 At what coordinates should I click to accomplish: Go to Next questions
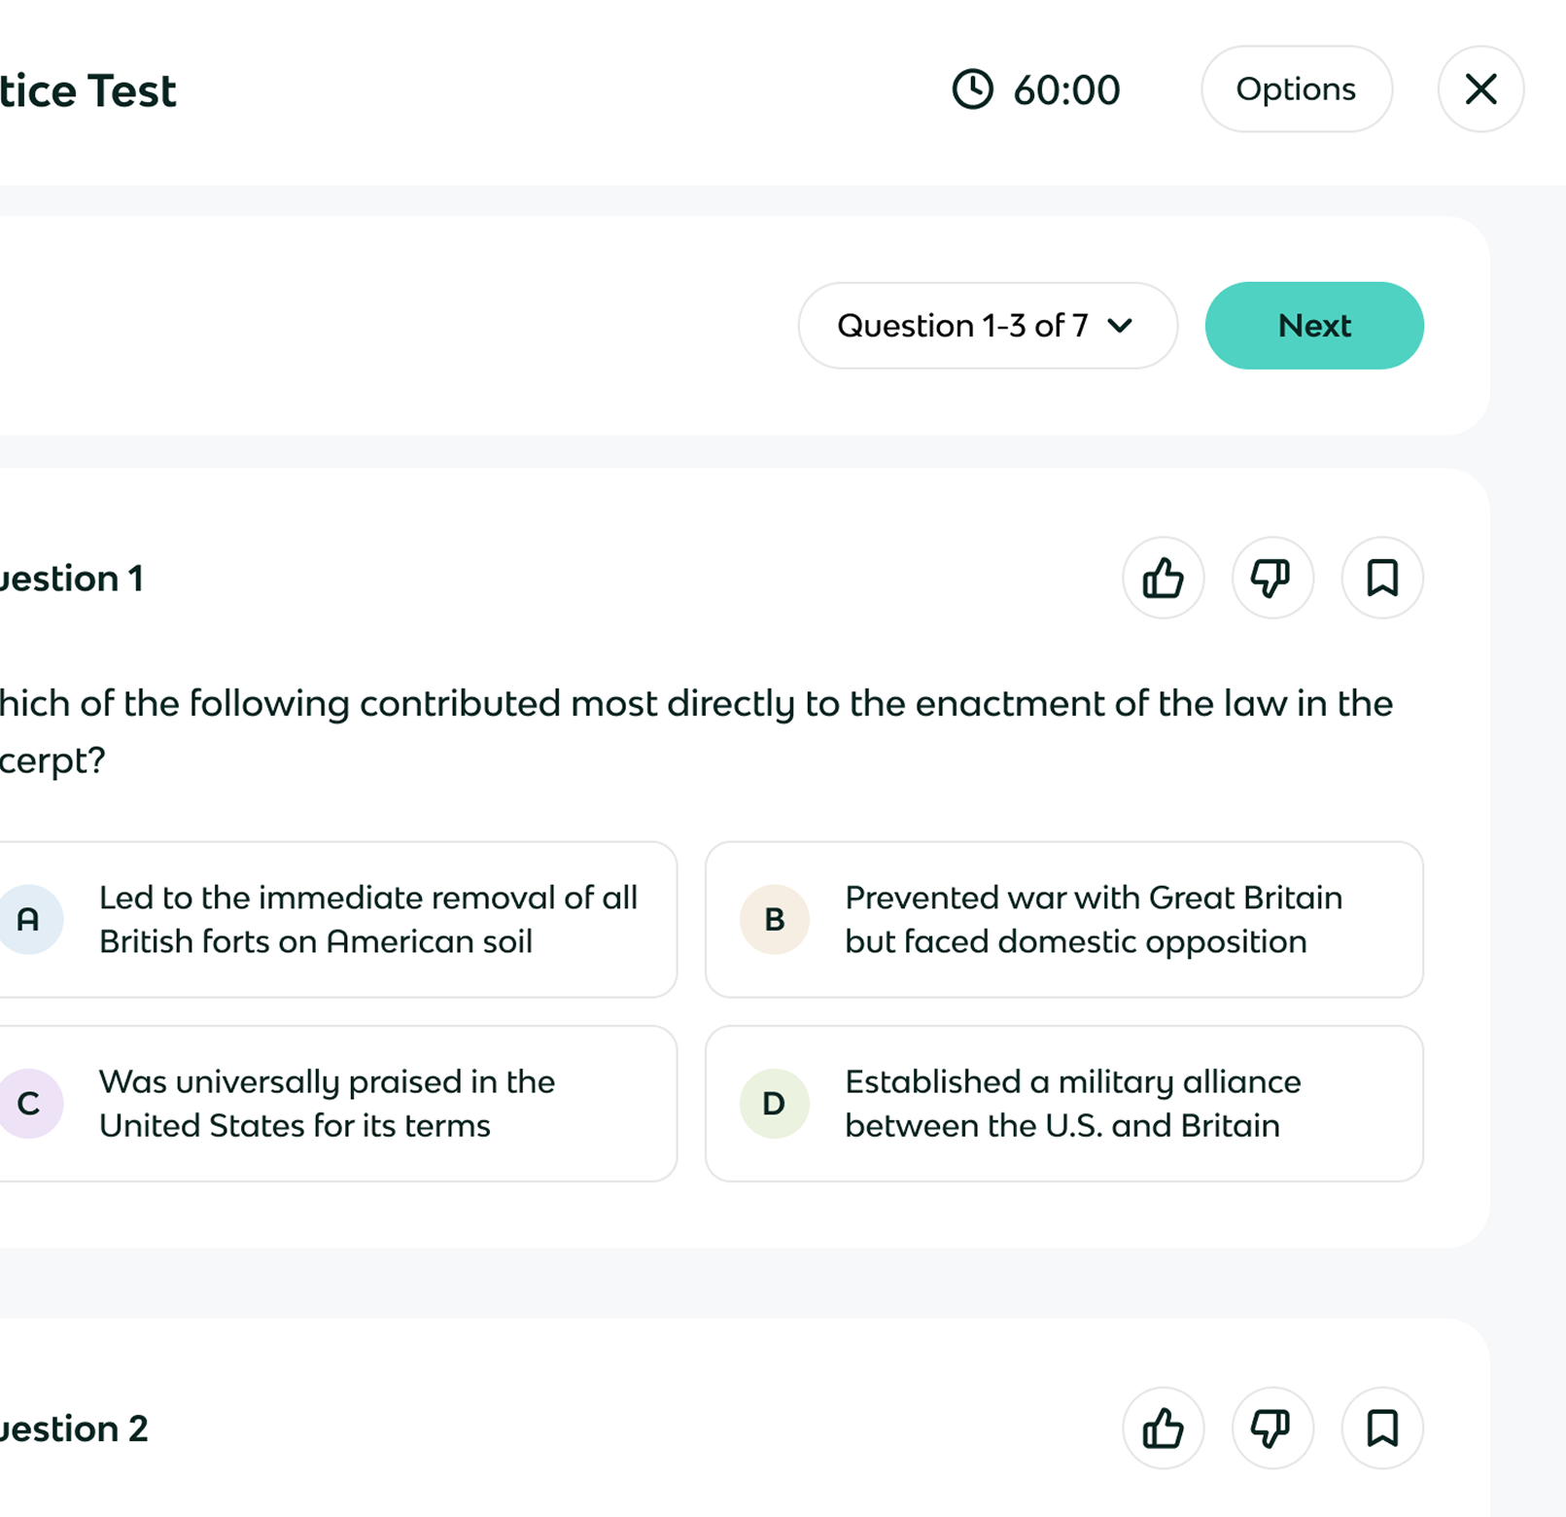click(1313, 326)
